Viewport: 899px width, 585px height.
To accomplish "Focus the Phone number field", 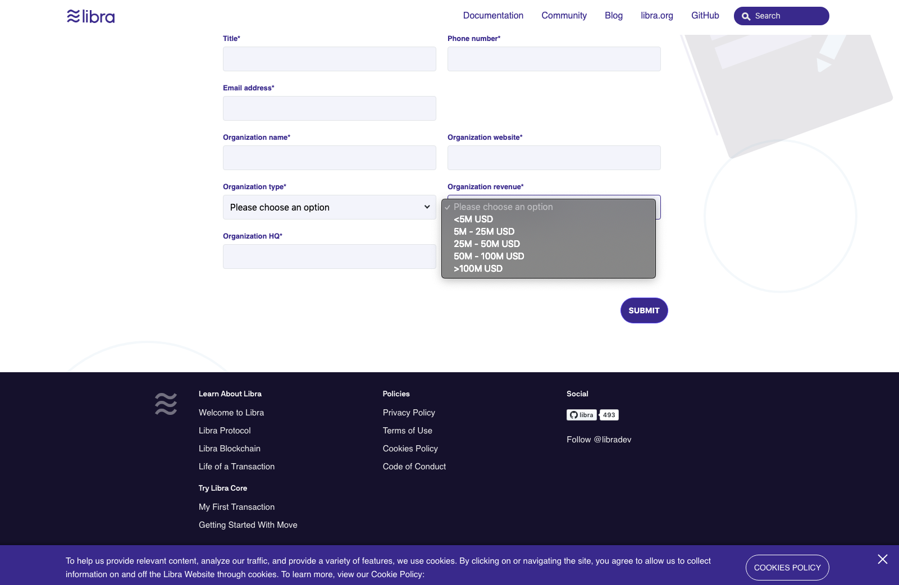I will pos(554,59).
